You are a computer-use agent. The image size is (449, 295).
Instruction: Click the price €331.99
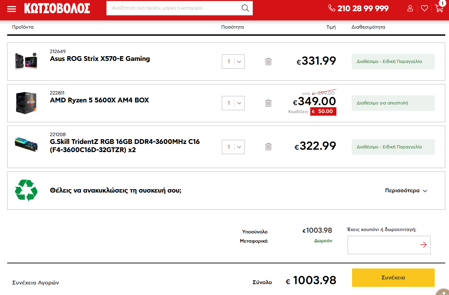click(316, 61)
